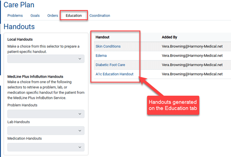
Task: Select the Education tab
Action: pyautogui.click(x=74, y=16)
